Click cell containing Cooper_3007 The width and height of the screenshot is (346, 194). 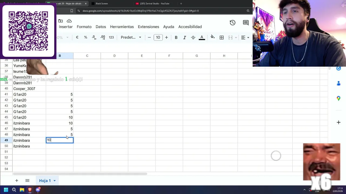[x=29, y=89]
